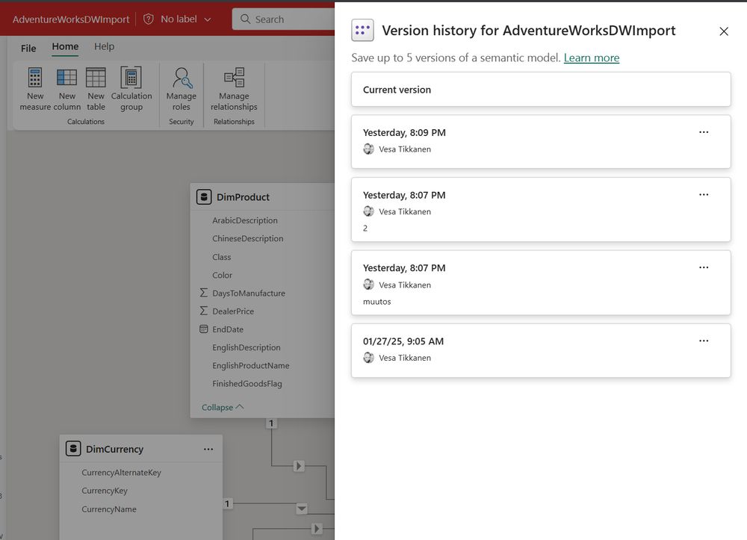Click the muutos version description

point(376,302)
